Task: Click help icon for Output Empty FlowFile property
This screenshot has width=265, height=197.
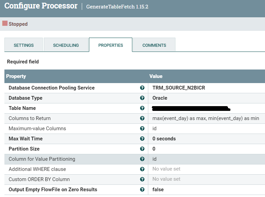Action: tap(142, 190)
